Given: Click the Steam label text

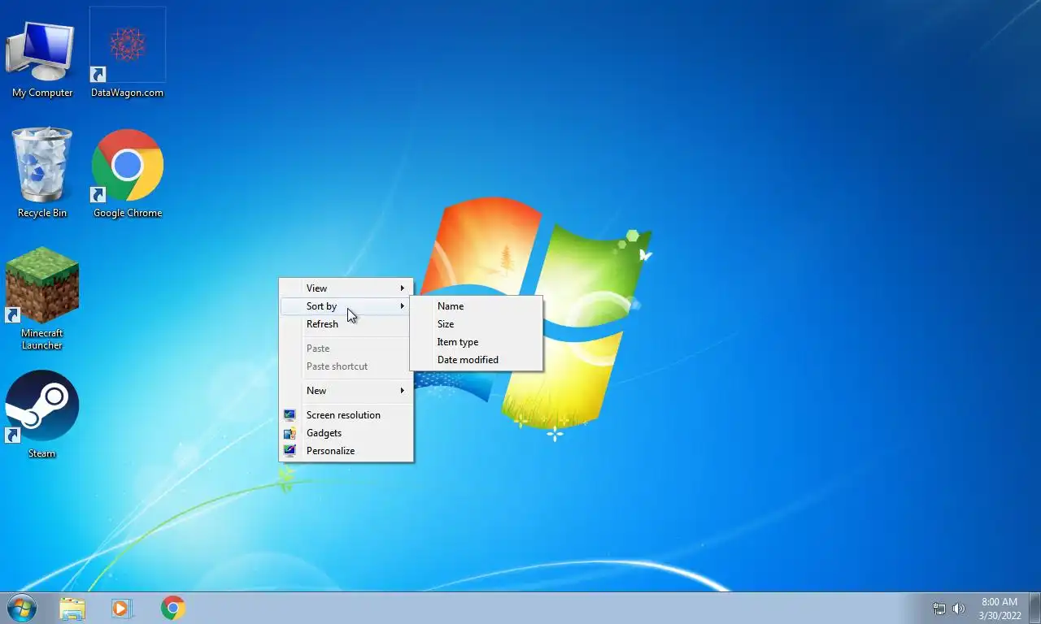Looking at the screenshot, I should click(42, 453).
